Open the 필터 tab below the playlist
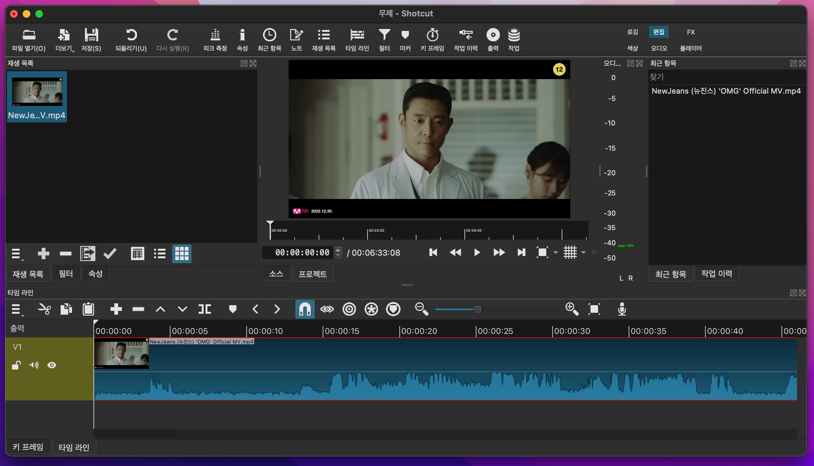The height and width of the screenshot is (466, 814). pyautogui.click(x=66, y=274)
